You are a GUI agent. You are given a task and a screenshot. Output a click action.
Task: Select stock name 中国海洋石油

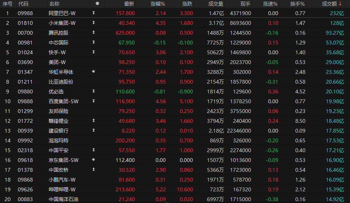tap(63, 200)
